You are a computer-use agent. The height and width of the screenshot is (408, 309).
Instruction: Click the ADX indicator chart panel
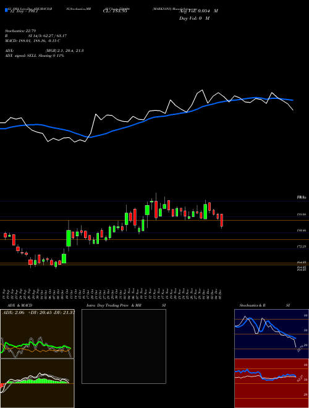tap(37, 334)
